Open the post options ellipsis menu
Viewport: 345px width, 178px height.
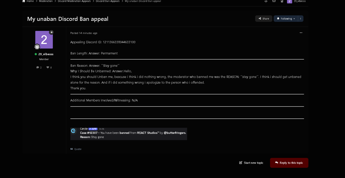click(x=301, y=33)
